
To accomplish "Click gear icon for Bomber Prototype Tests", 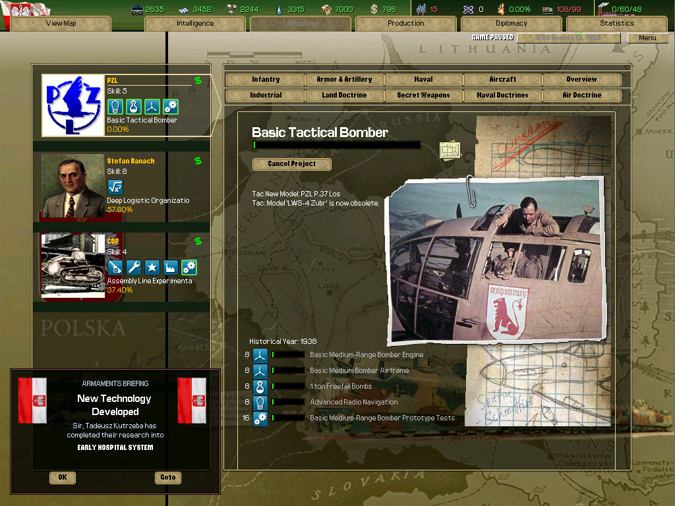I will [260, 418].
